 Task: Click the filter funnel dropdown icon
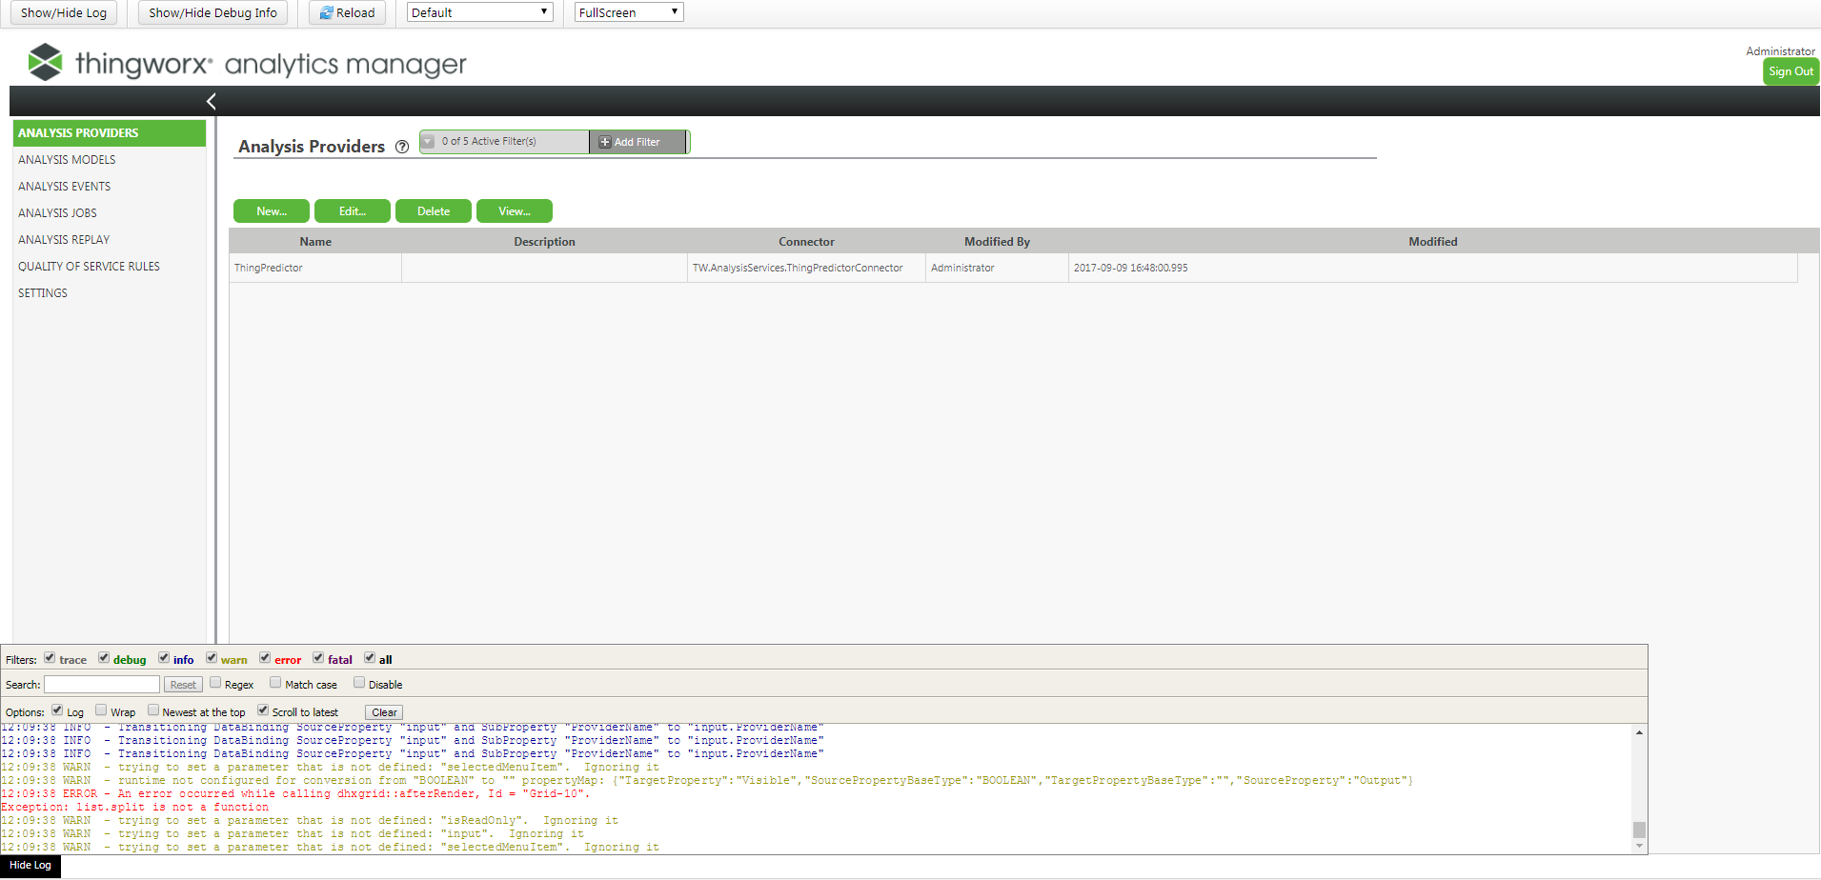tap(429, 141)
